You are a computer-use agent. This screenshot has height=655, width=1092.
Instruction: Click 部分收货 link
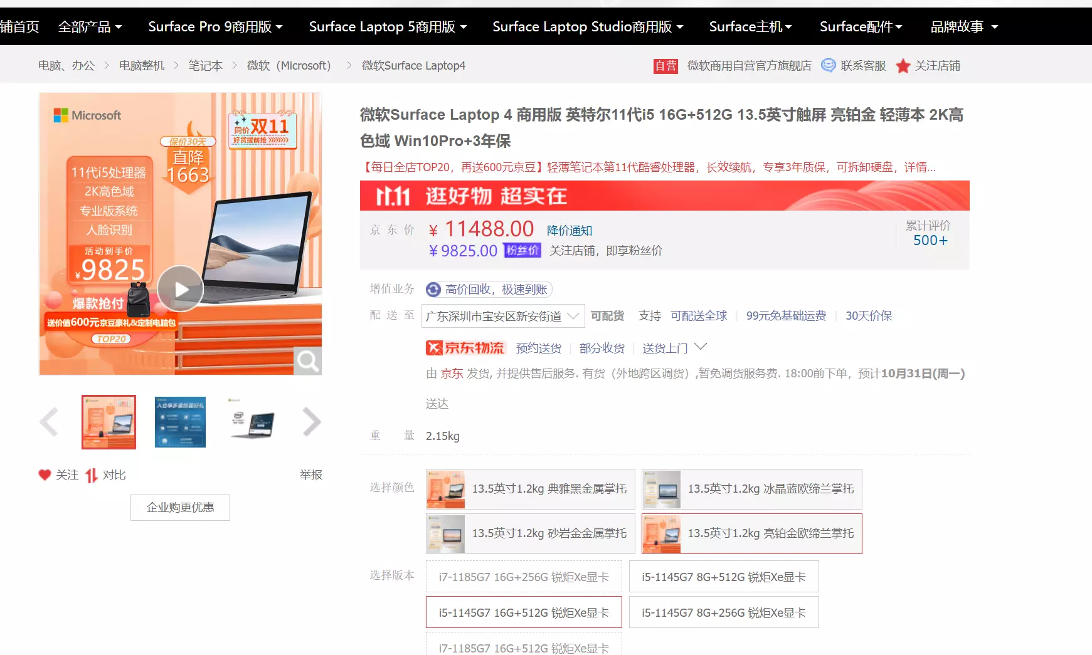[602, 348]
